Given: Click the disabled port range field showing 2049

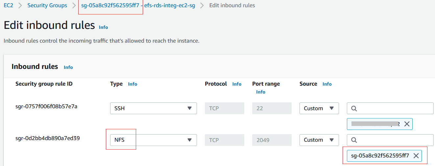Looking at the screenshot, I should 272,140.
